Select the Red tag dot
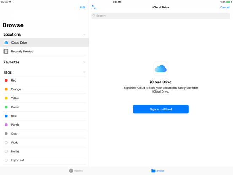Image resolution: width=233 pixels, height=175 pixels. pos(6,80)
